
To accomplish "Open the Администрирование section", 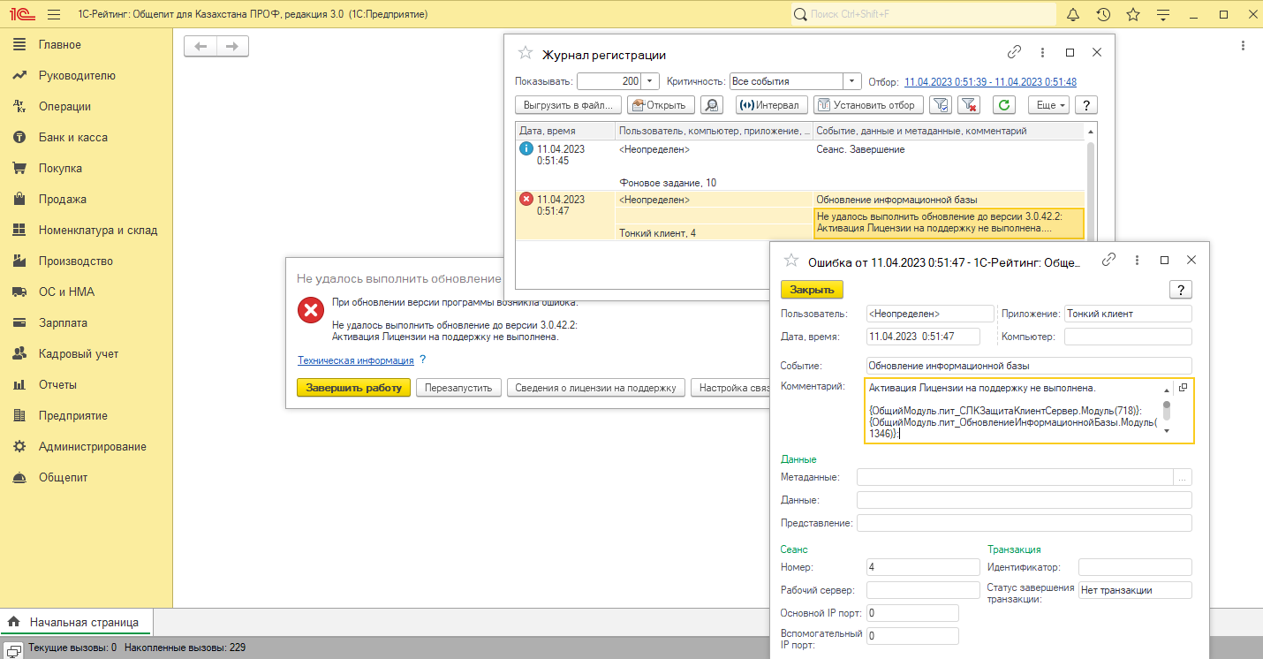I will pos(93,447).
